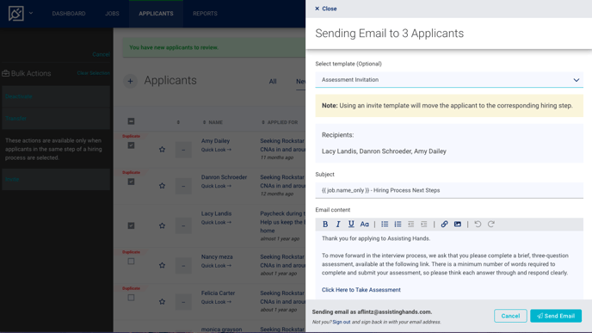
Task: Click the app logo in the header
Action: [16, 14]
